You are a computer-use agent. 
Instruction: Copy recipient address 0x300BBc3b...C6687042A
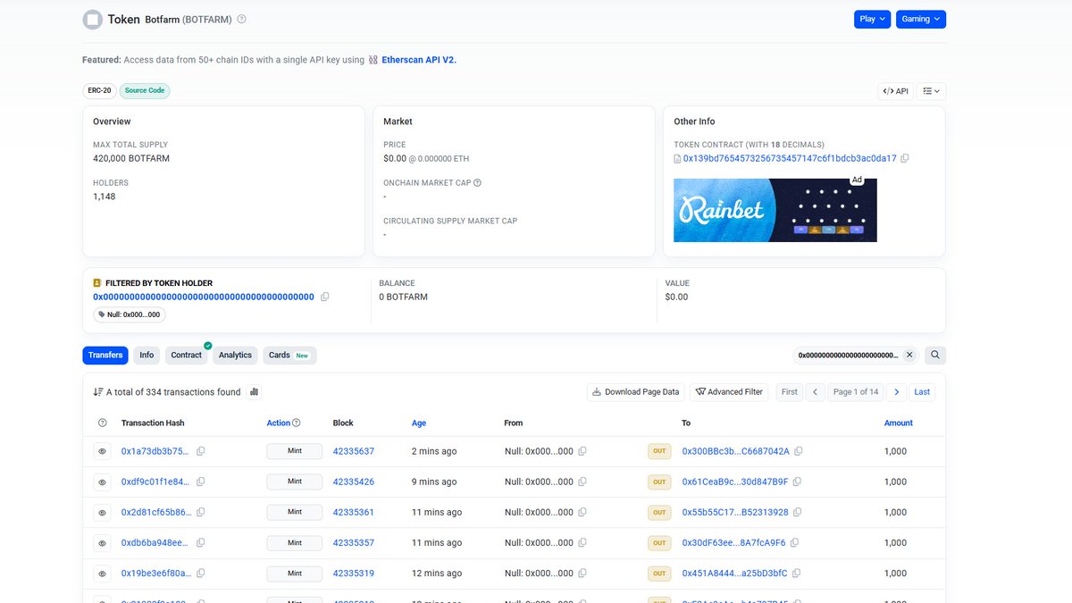tap(799, 451)
